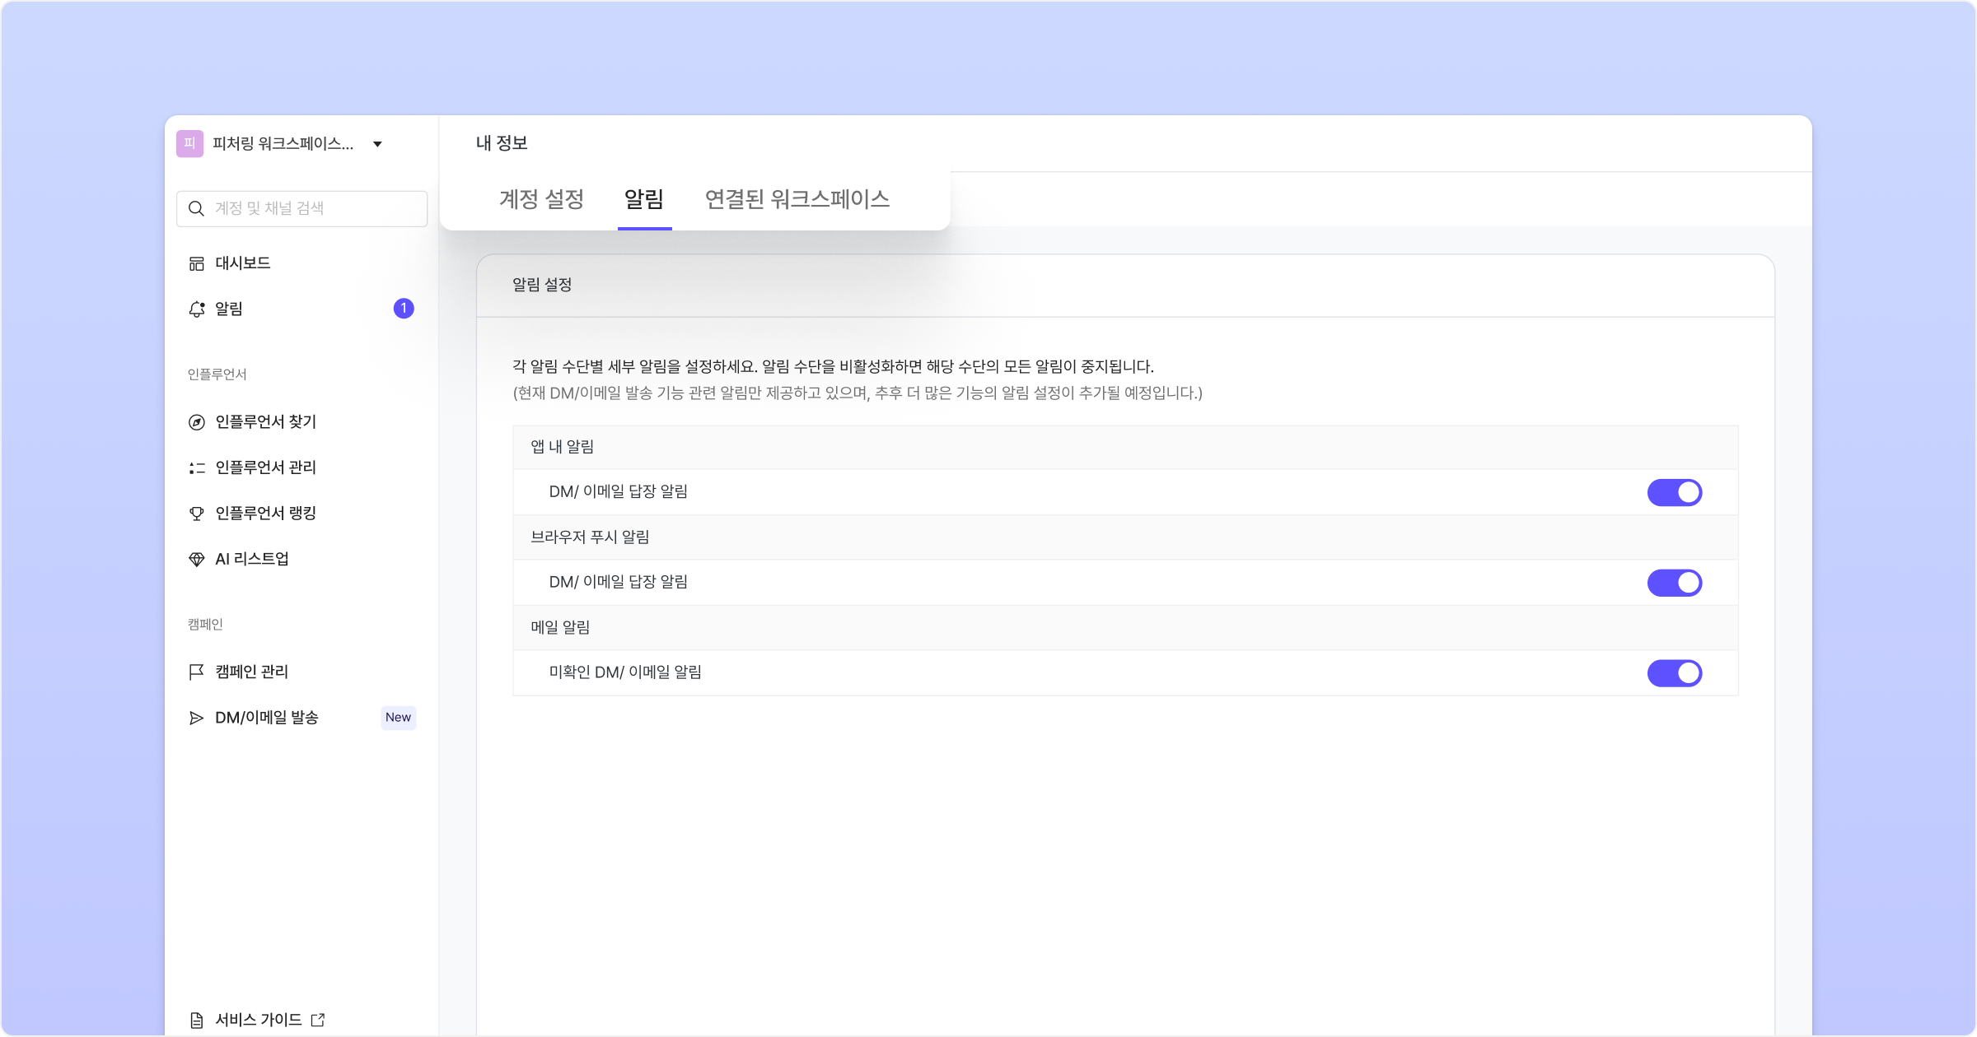
Task: Click the flag icon for 캠페인 관리
Action: [196, 672]
